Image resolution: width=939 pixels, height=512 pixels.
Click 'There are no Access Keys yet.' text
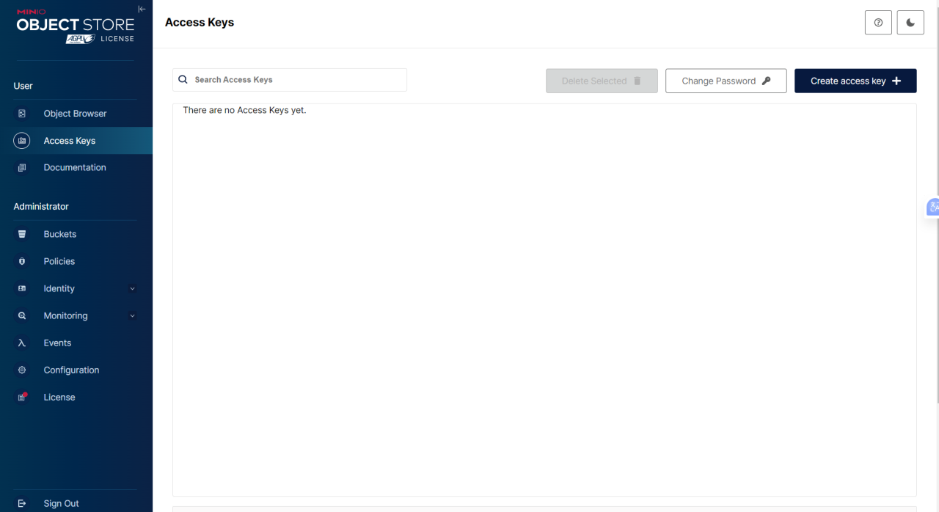[x=244, y=111]
